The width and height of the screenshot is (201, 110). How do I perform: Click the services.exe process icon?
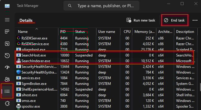click(19, 78)
